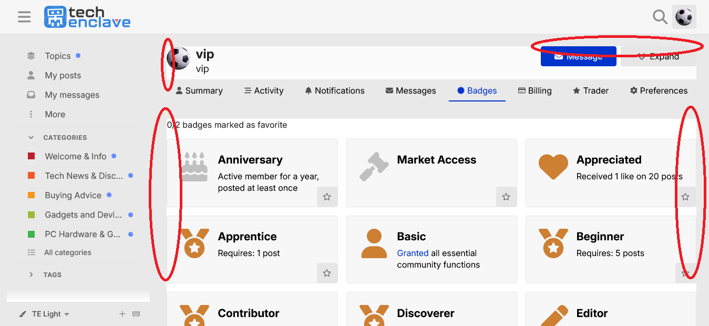Open More in the sidebar
Image resolution: width=709 pixels, height=326 pixels.
[x=55, y=114]
